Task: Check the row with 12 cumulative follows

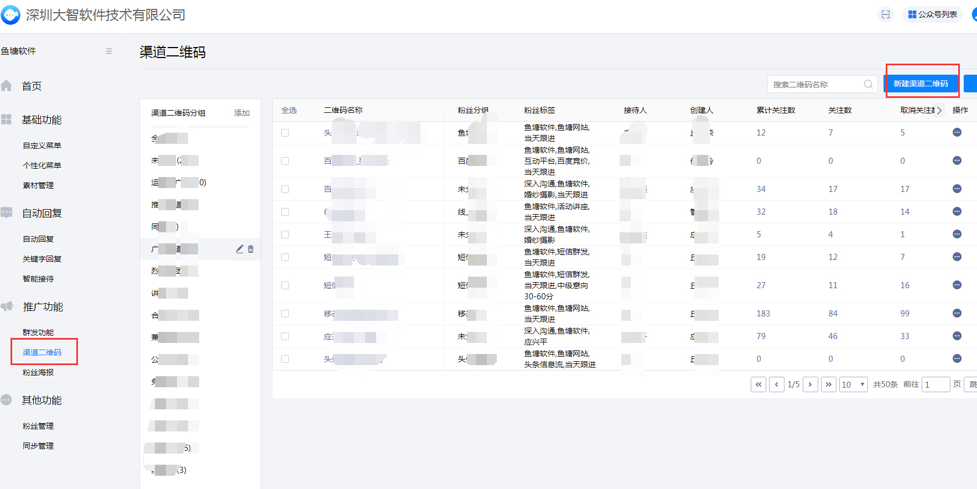Action: pyautogui.click(x=285, y=133)
